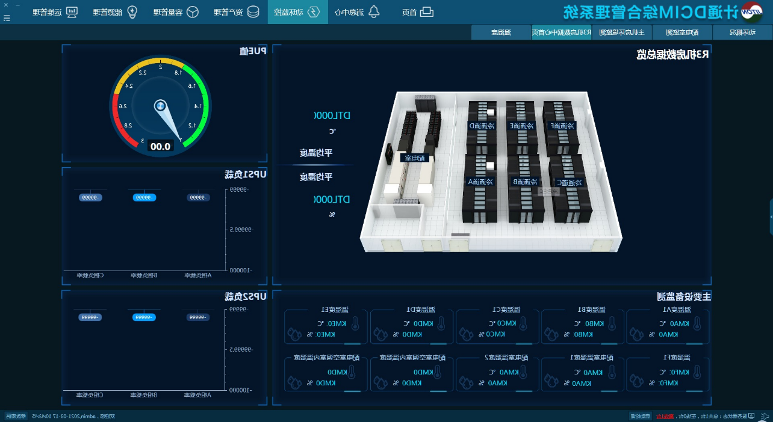Click the JITON logo in header
The image size is (773, 422).
(x=751, y=12)
